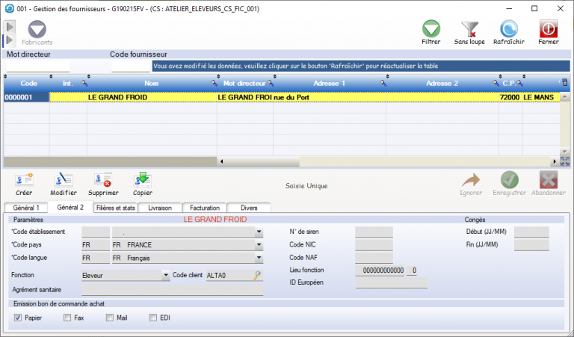This screenshot has height=337, width=574.
Task: Click the Supprimer delete icon
Action: pos(103,180)
